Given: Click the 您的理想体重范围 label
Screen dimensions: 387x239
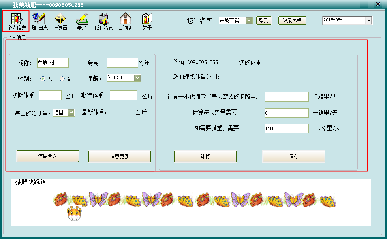Looking at the screenshot, I should point(196,77).
